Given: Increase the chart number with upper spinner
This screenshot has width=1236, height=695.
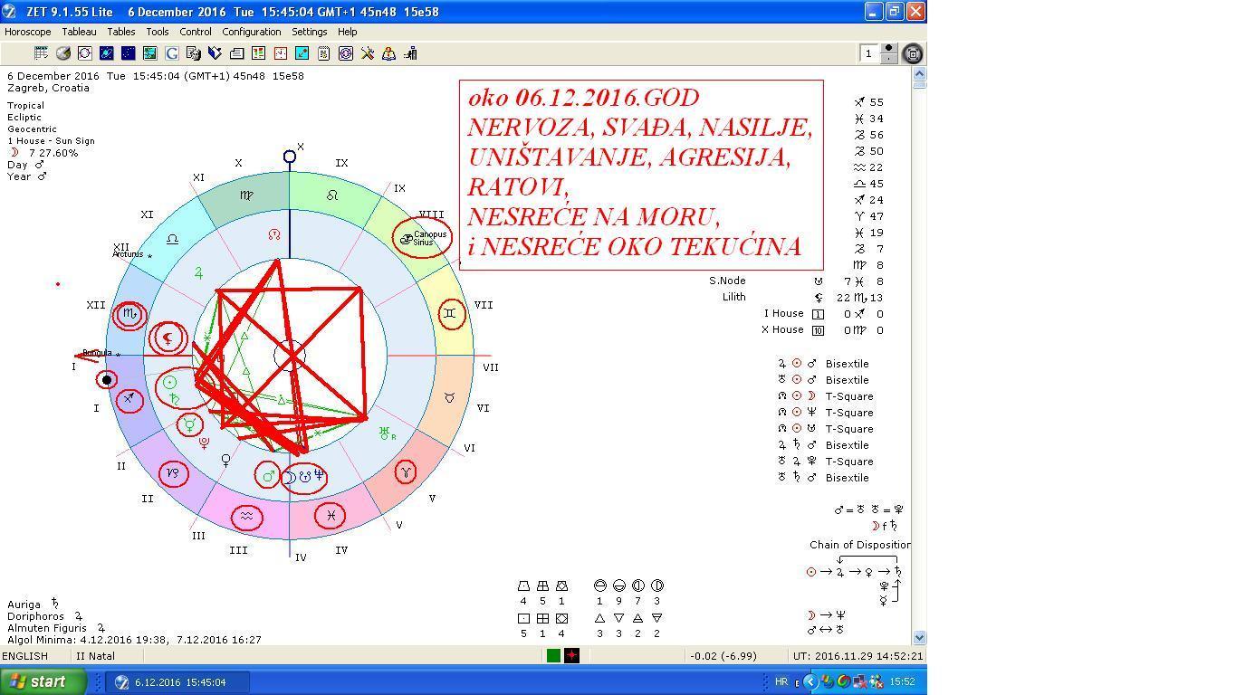Looking at the screenshot, I should pos(889,49).
